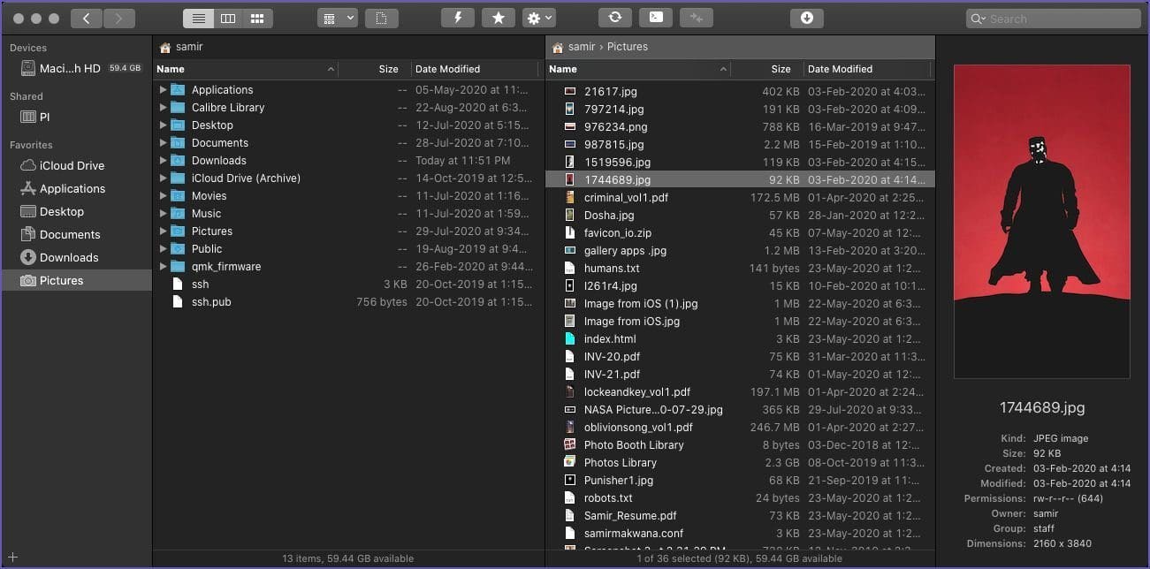Switch to icon grid view mode

point(257,18)
